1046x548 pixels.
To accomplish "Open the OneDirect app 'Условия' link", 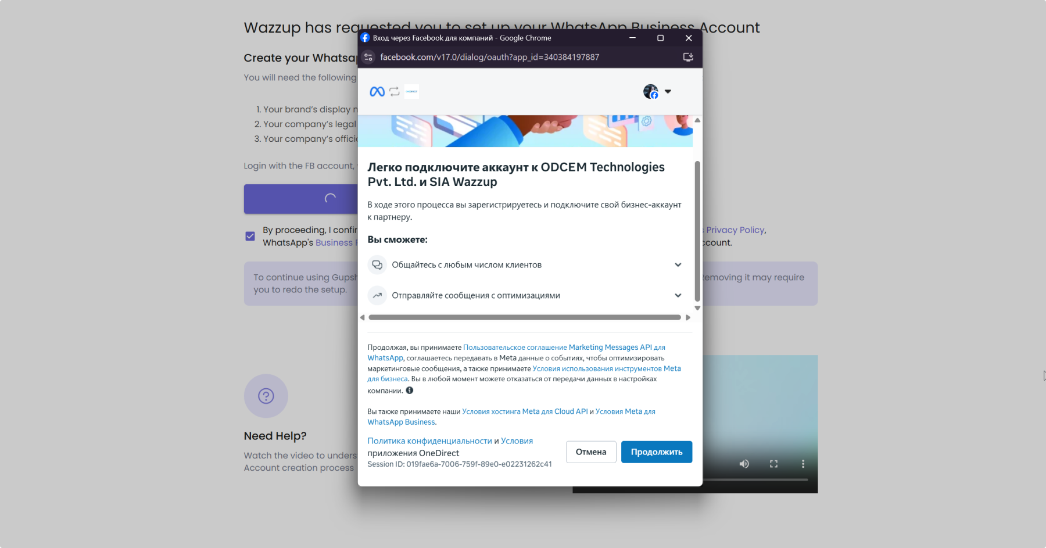I will pyautogui.click(x=517, y=441).
